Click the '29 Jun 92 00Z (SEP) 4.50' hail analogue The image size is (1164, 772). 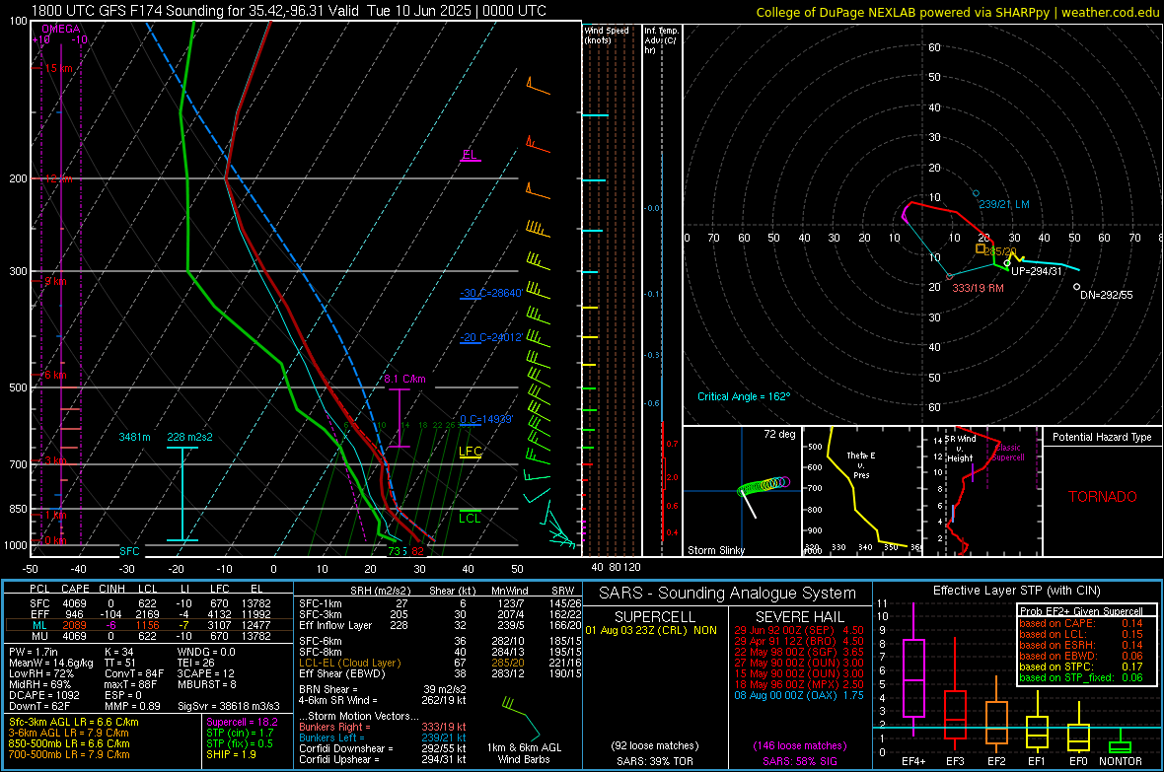coord(799,630)
